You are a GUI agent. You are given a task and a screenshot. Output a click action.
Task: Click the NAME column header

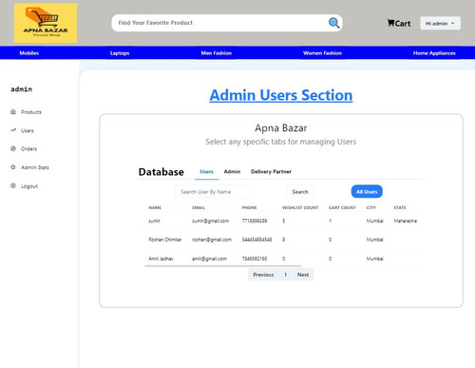[155, 207]
